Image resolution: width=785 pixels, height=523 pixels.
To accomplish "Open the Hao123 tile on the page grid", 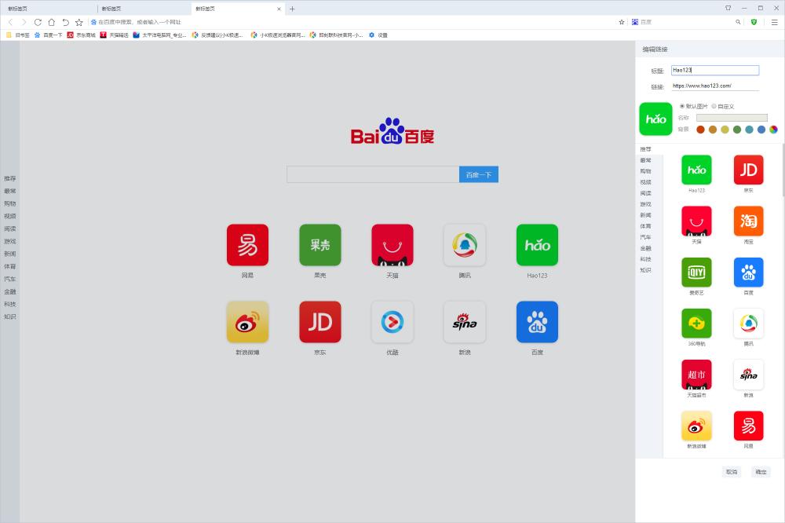I will pyautogui.click(x=537, y=245).
